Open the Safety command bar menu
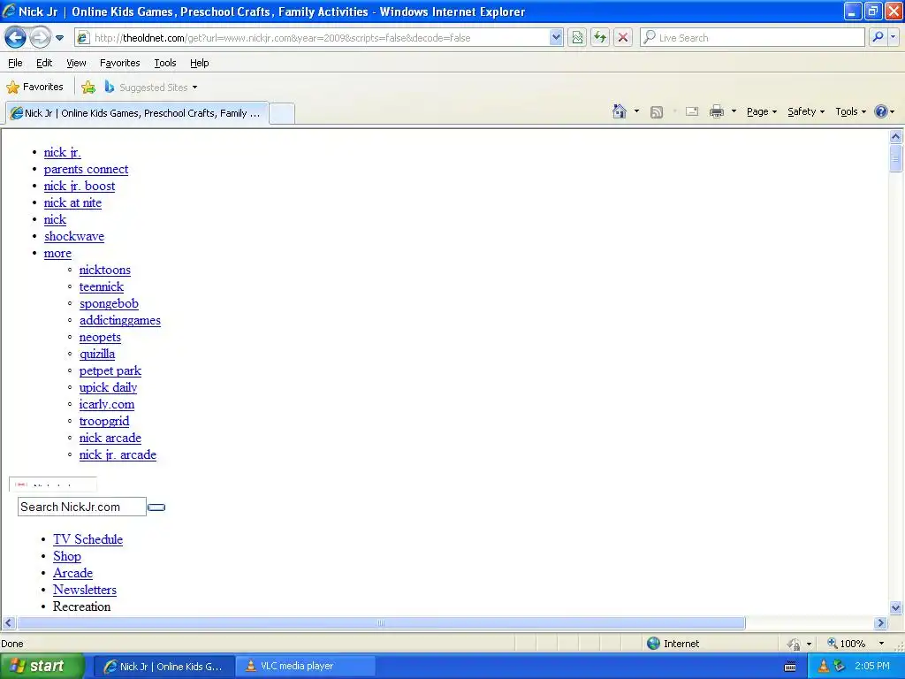 point(806,112)
